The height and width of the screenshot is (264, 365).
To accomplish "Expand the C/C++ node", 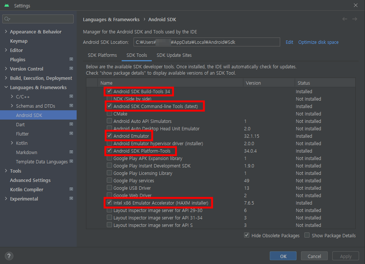I will [x=12, y=97].
